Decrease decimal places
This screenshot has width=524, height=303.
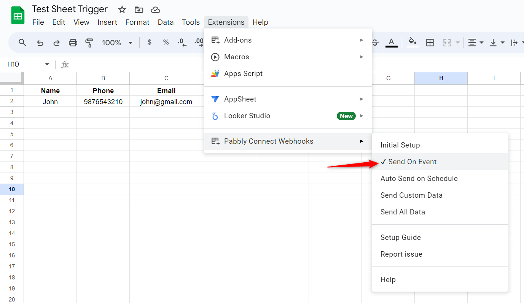tap(182, 43)
